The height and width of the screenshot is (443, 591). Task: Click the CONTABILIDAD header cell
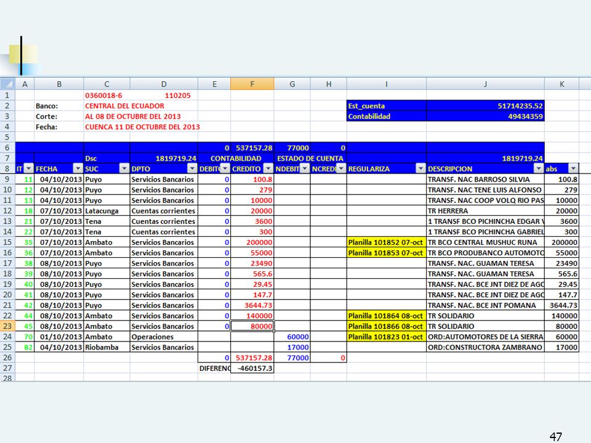[236, 158]
